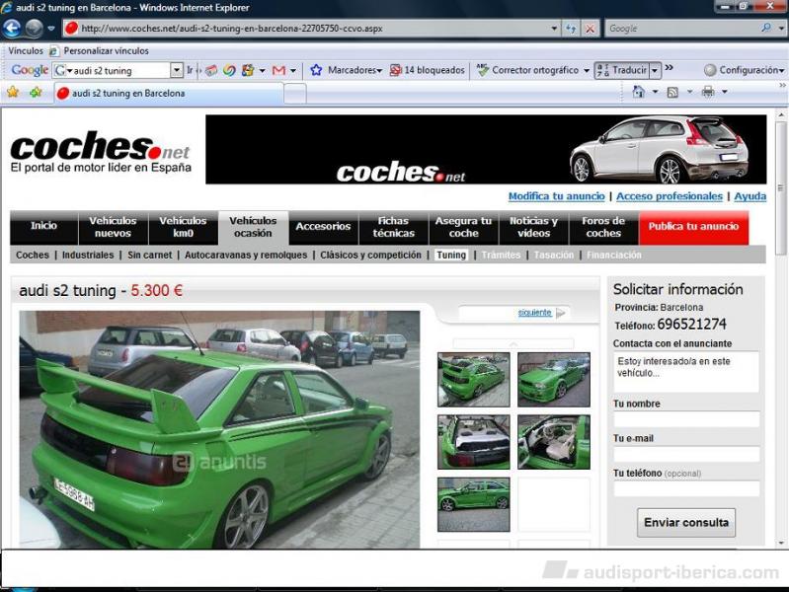Screen dimensions: 789x592
Task: Click the coches.net Volvo banner advertisement
Action: [x=486, y=149]
